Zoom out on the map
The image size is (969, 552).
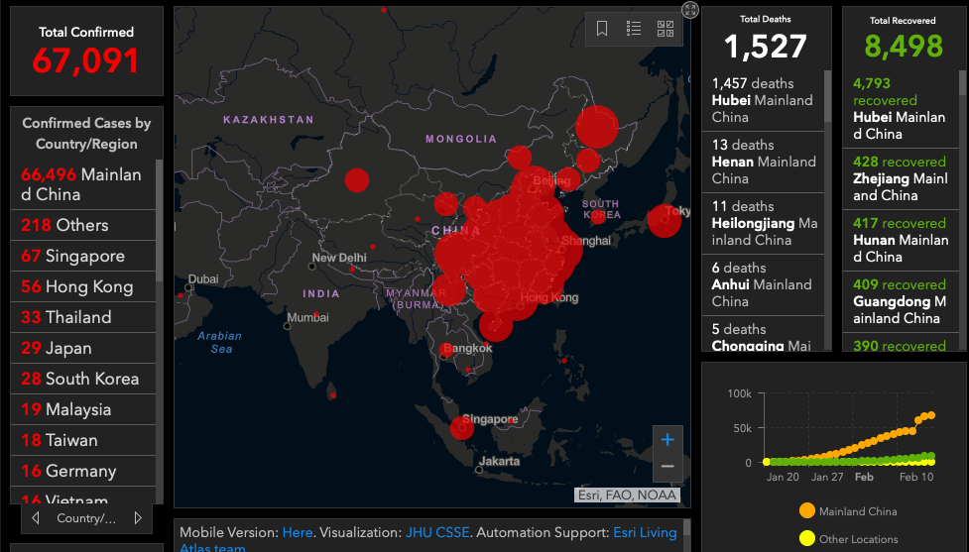(667, 466)
